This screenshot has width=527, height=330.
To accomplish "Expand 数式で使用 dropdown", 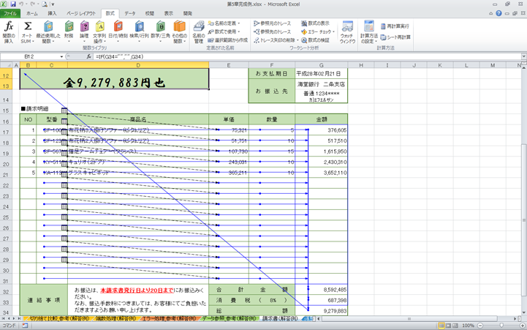I will tap(239, 31).
